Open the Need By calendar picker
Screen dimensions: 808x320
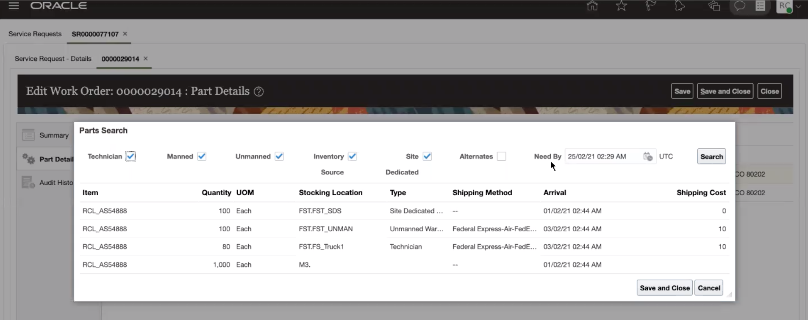(648, 156)
